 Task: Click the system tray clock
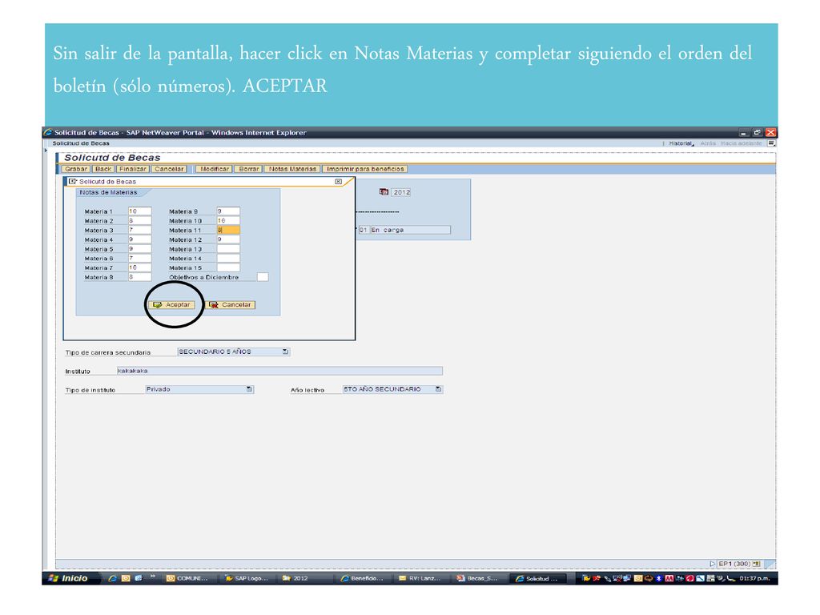point(754,578)
